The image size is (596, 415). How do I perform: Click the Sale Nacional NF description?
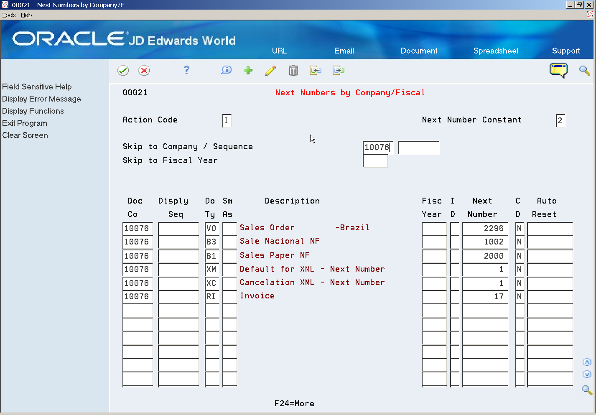pos(280,241)
